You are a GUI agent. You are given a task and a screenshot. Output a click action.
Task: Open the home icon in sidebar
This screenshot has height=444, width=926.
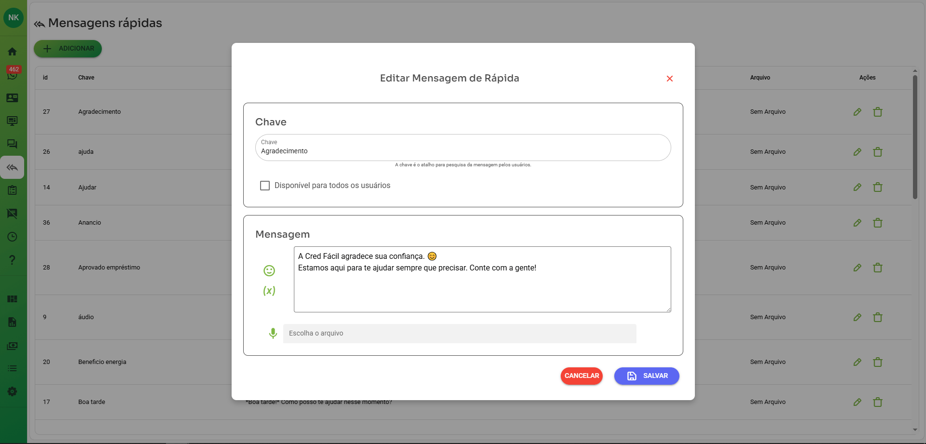pos(13,52)
